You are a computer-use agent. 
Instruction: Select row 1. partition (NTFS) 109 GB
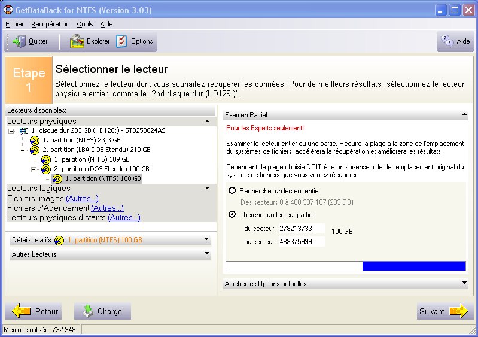92,159
